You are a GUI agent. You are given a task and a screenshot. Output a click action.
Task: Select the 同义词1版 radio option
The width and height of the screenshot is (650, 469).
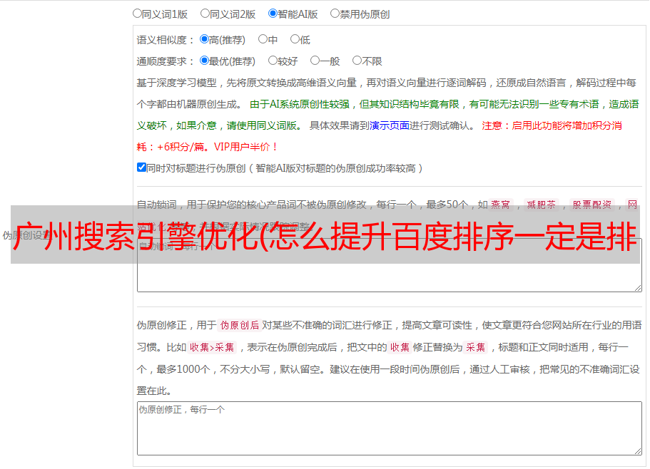point(137,14)
